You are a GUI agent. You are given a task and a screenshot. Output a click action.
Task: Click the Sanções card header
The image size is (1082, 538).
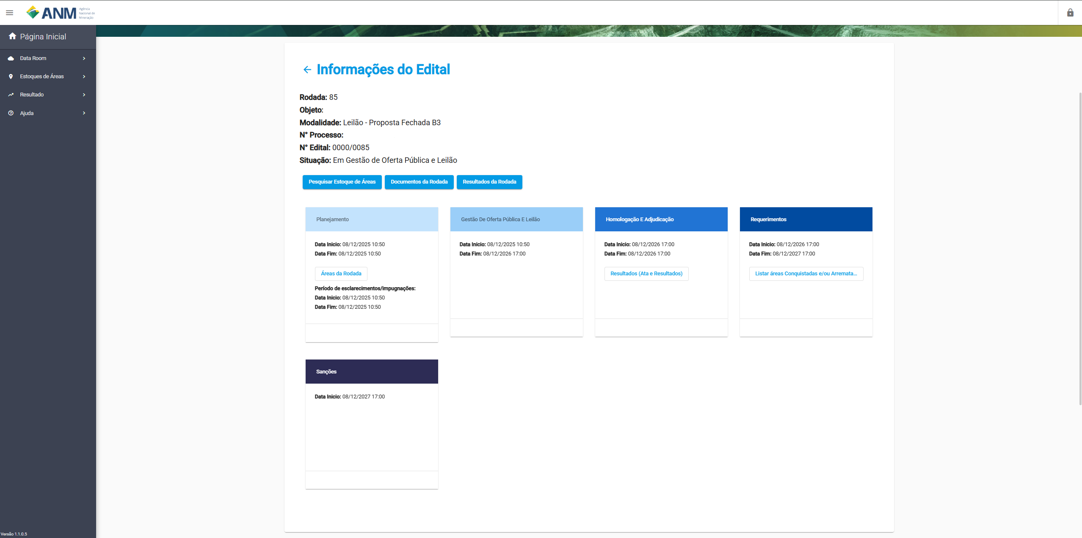(x=372, y=371)
